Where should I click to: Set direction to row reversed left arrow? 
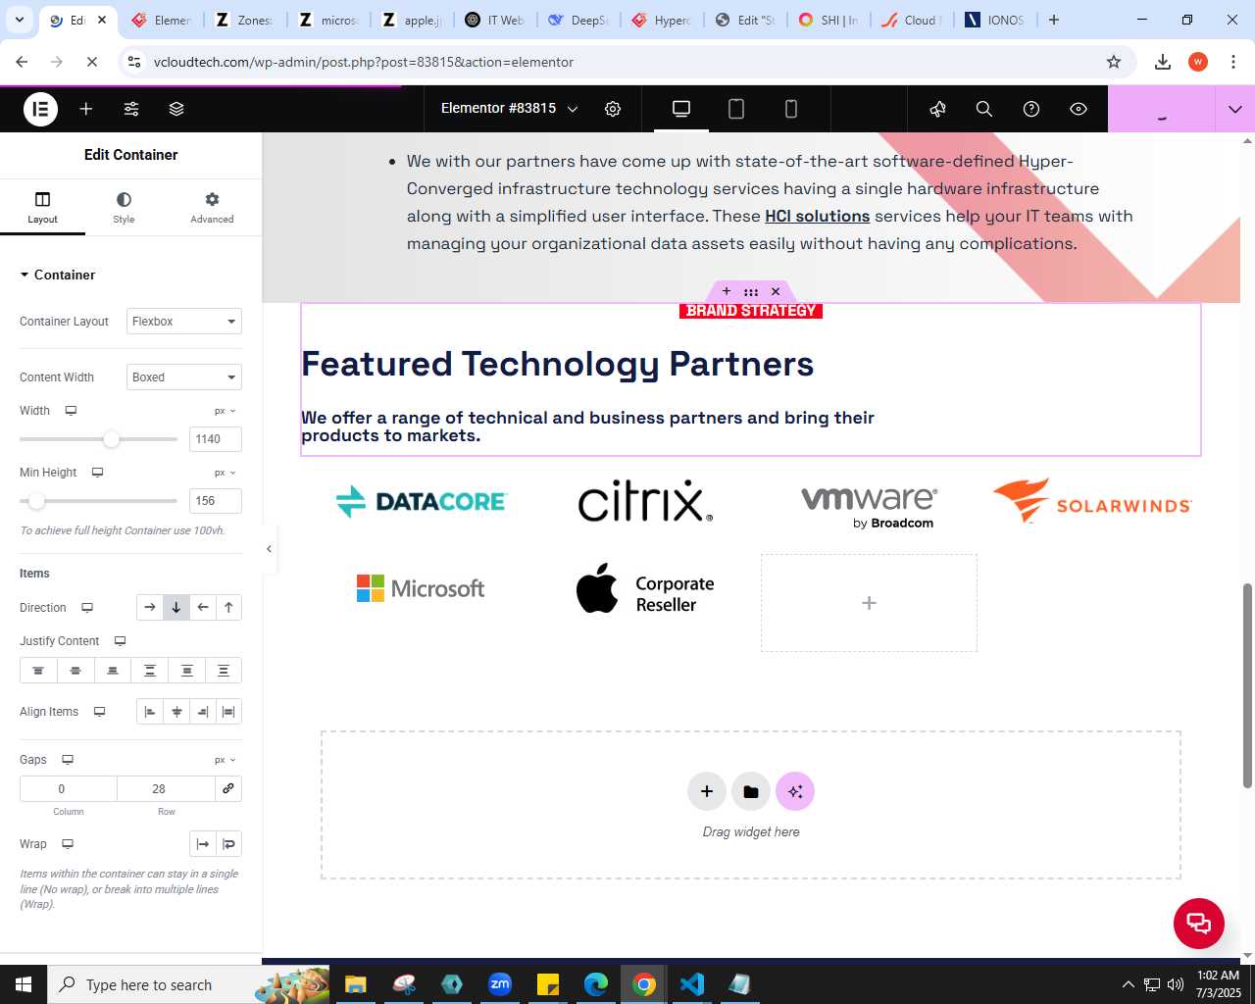(x=203, y=608)
